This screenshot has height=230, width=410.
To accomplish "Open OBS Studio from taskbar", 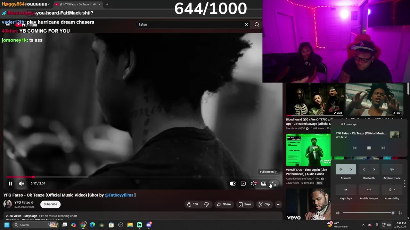I will (121, 225).
